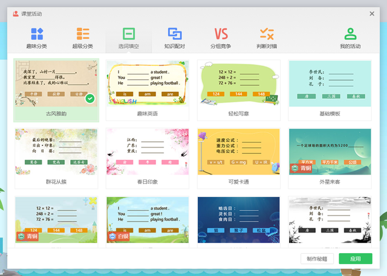This screenshot has height=276, width=387.
Task: Apply the selected template with 应用
Action: (356, 258)
